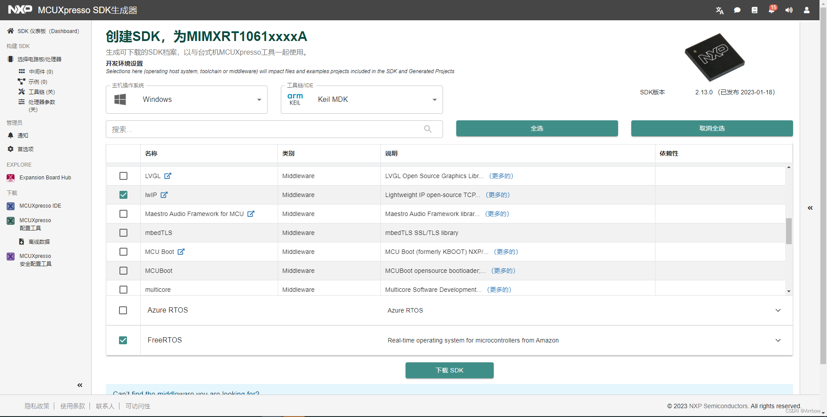The height and width of the screenshot is (417, 827).
Task: Click the Expansion Board Hub icon
Action: tap(11, 178)
